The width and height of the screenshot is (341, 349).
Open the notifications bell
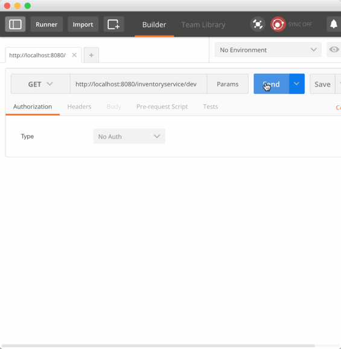click(x=334, y=24)
